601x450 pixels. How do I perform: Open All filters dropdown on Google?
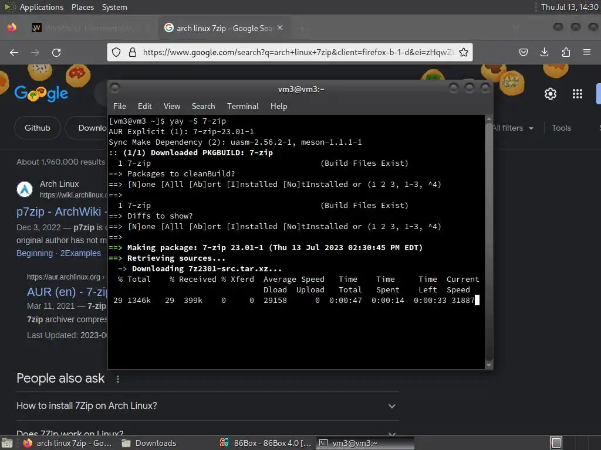(513, 128)
